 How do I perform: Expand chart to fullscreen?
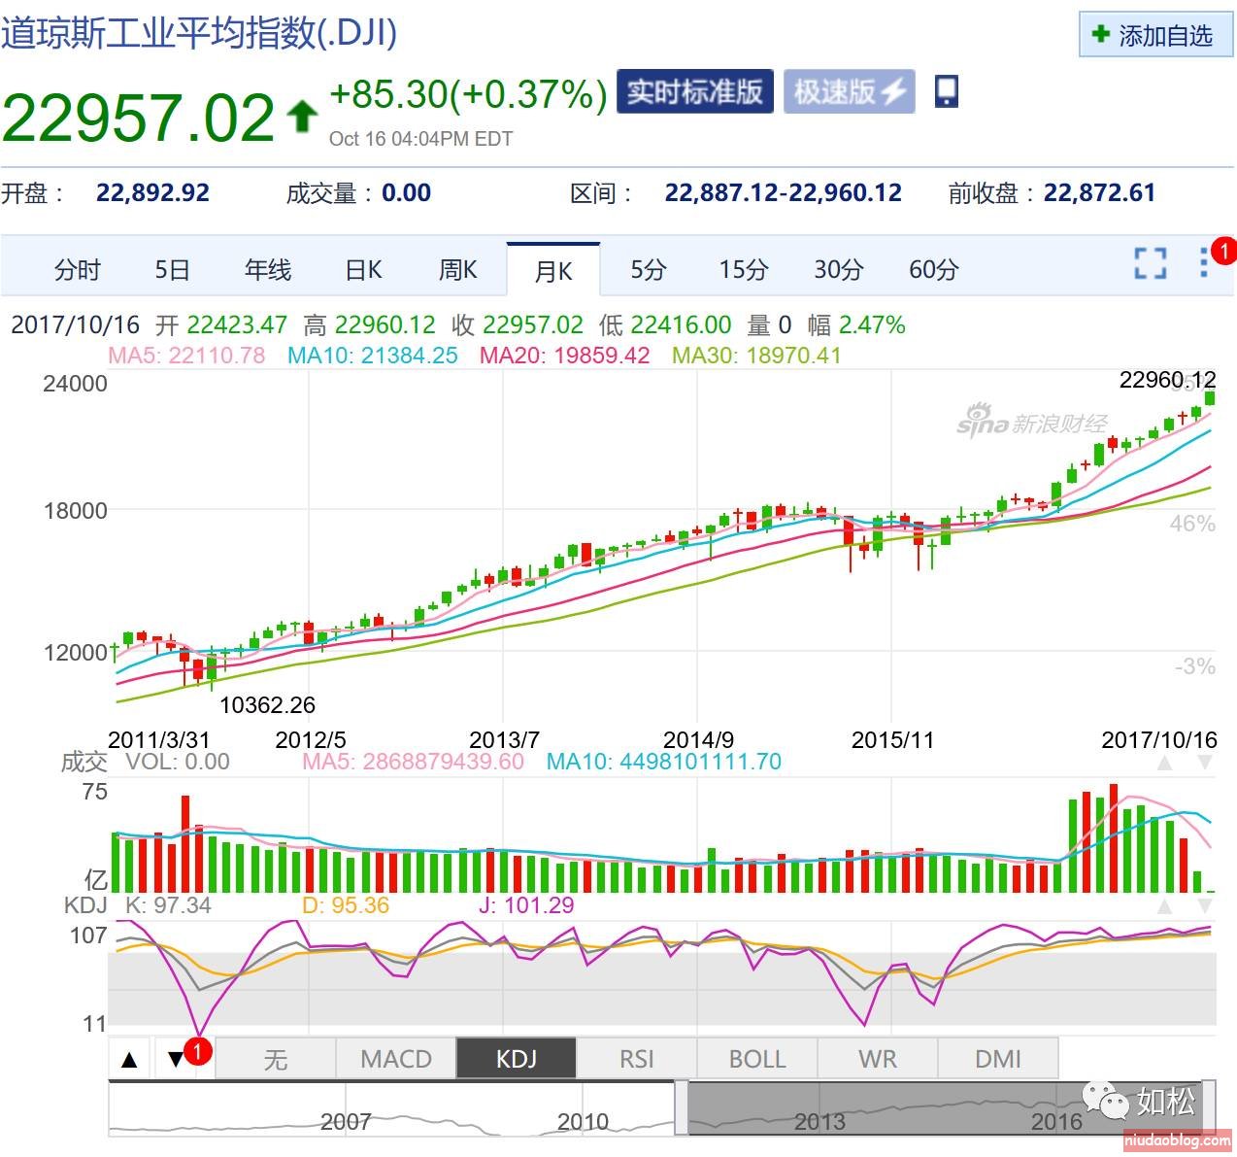point(1151,262)
